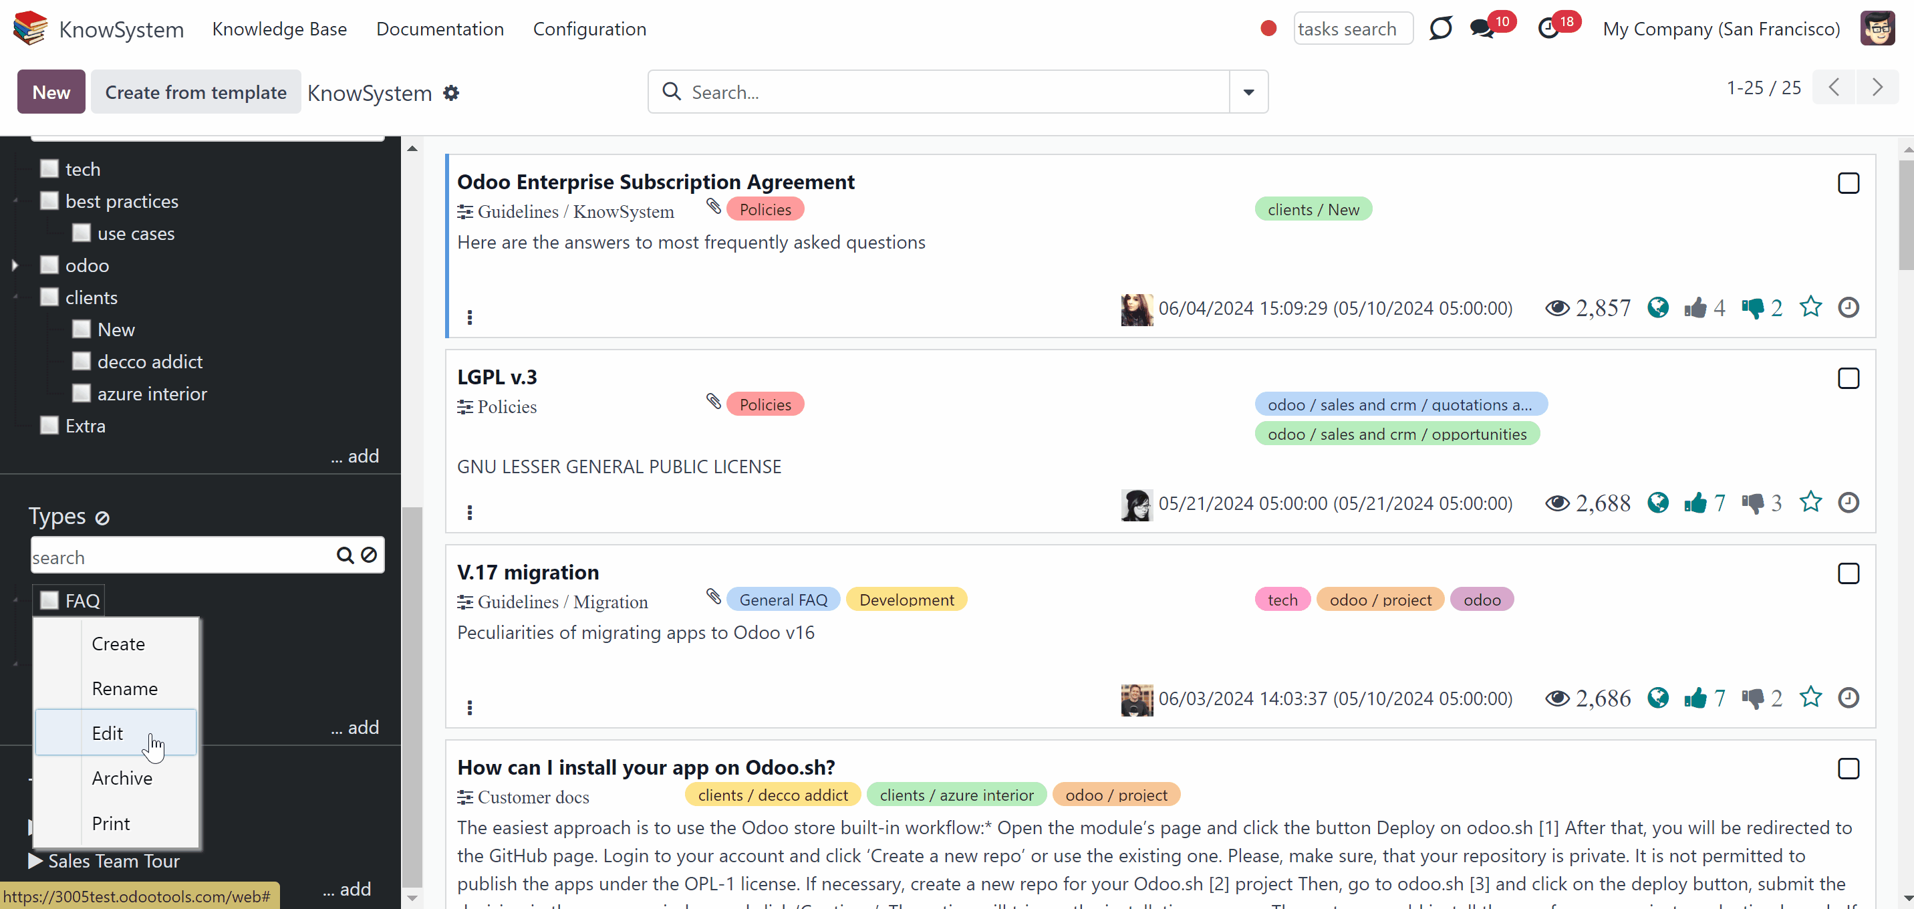Add Odoo Enterprise Subscription Agreement to favourites

coord(1810,307)
